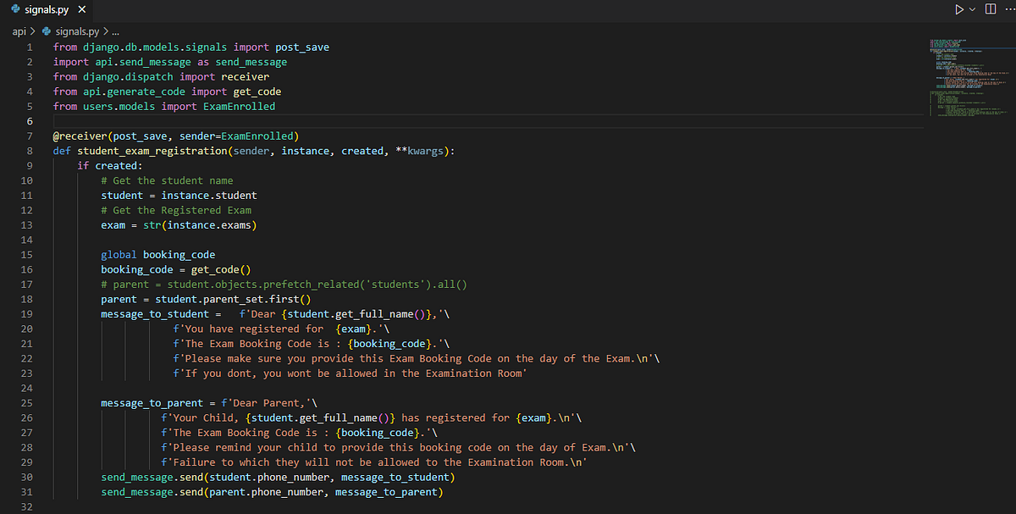Viewport: 1016px width, 514px height.
Task: Click the api breadcrumb item
Action: (x=19, y=30)
